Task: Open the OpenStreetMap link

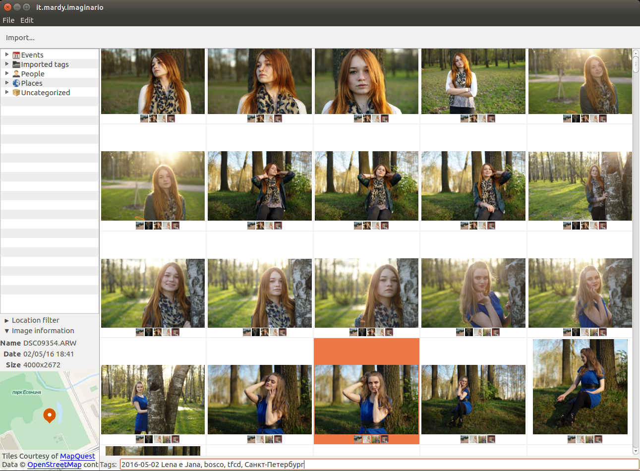Action: pos(54,465)
